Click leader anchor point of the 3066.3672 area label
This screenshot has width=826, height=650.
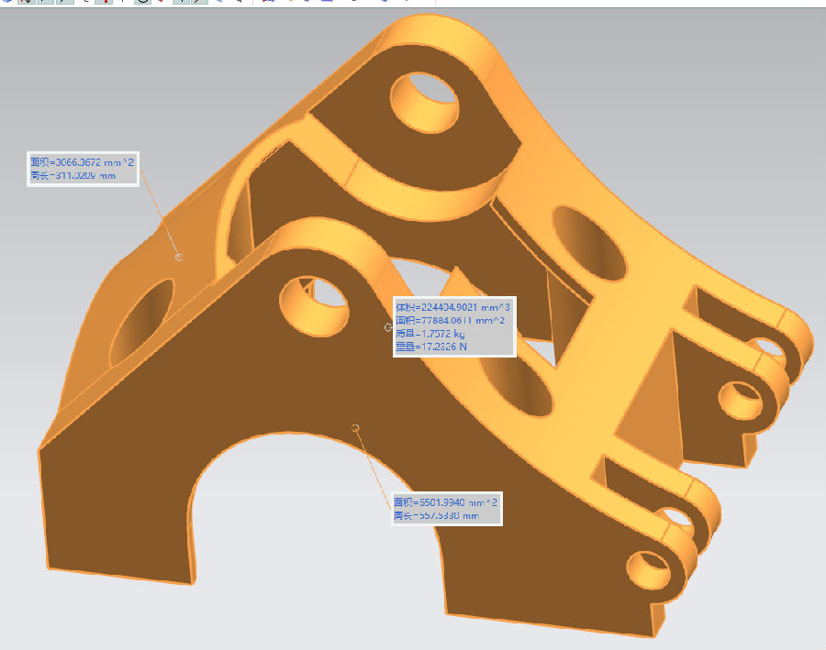click(179, 257)
